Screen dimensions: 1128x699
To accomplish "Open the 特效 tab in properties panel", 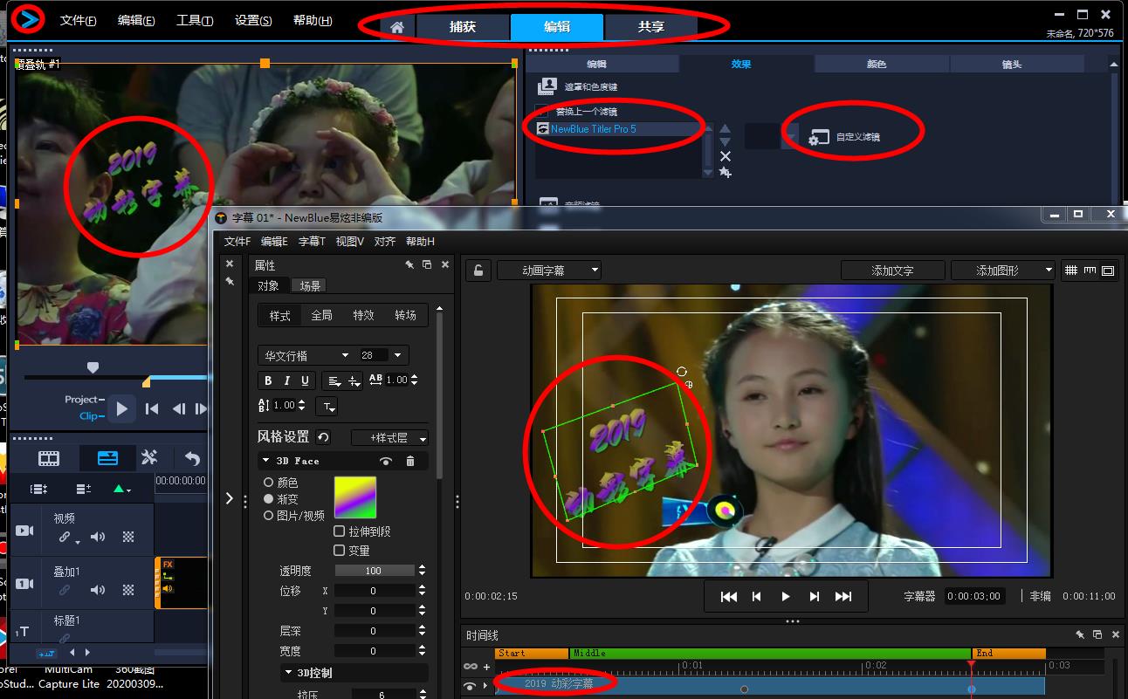I will tap(363, 315).
